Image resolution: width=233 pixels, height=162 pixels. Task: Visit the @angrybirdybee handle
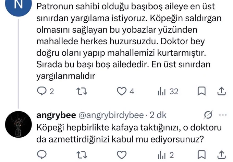coord(111,115)
